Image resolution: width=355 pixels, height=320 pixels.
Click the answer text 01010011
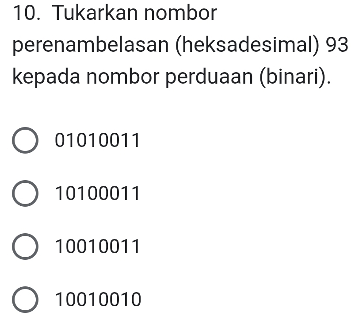[97, 140]
